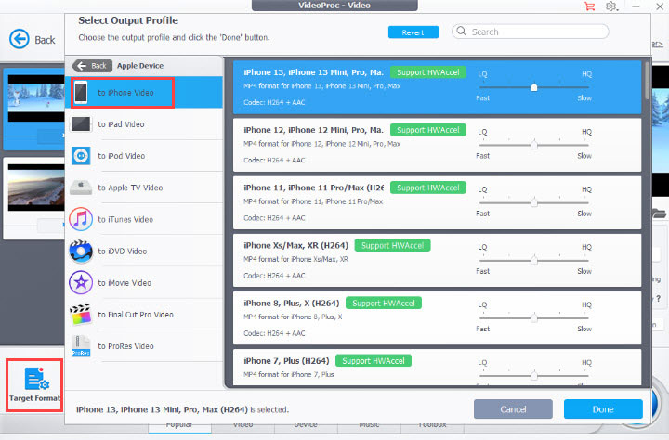Adjust the iPhone 12 quality slider
Viewport: 669px width, 440px height.
534,145
